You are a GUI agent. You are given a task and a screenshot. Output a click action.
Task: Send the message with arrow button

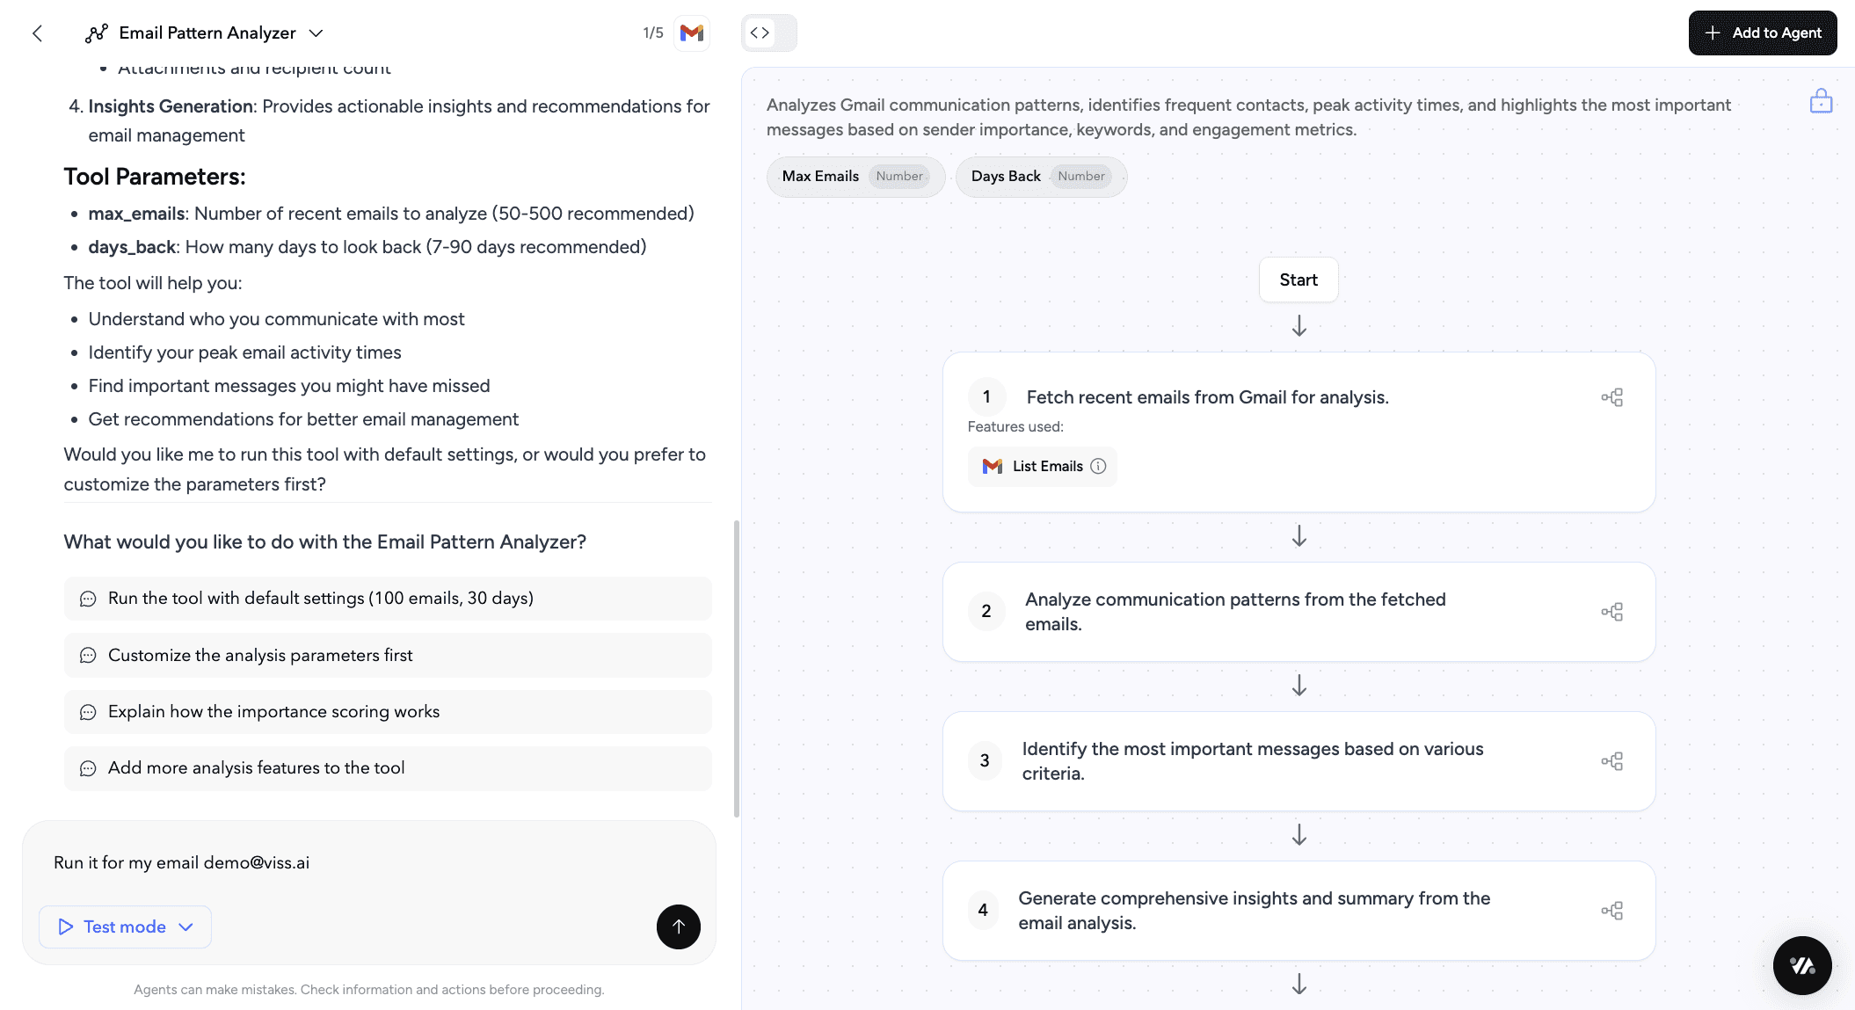(x=678, y=926)
